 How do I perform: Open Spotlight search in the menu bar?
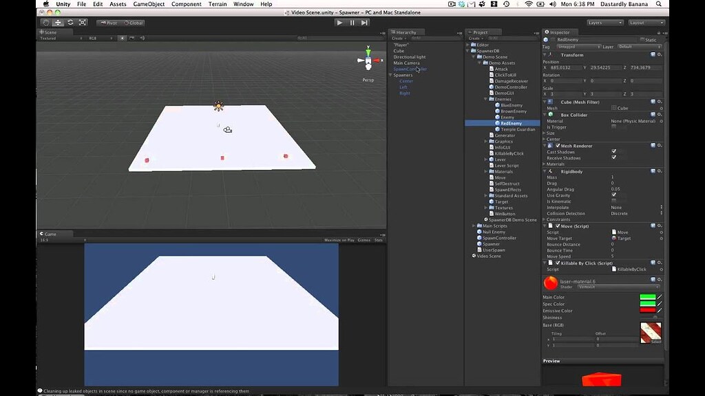[658, 3]
